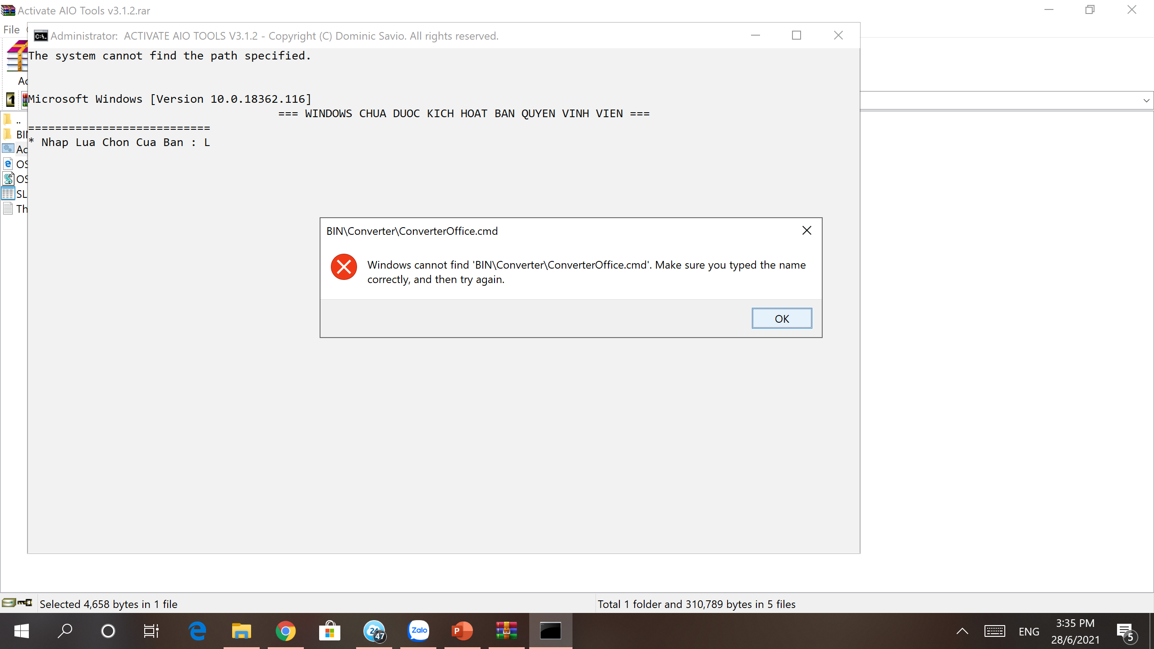The height and width of the screenshot is (649, 1154).
Task: Select the SL file with table icon
Action: [x=14, y=194]
